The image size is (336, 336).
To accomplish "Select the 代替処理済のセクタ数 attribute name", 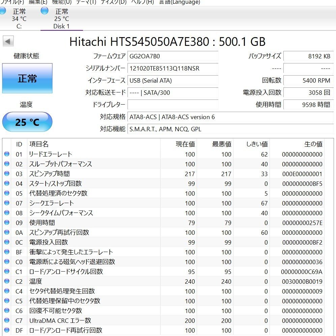I will click(x=58, y=193).
